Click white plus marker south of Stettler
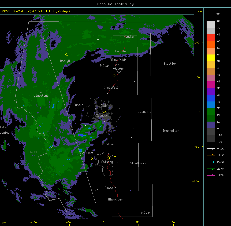 click(x=164, y=101)
